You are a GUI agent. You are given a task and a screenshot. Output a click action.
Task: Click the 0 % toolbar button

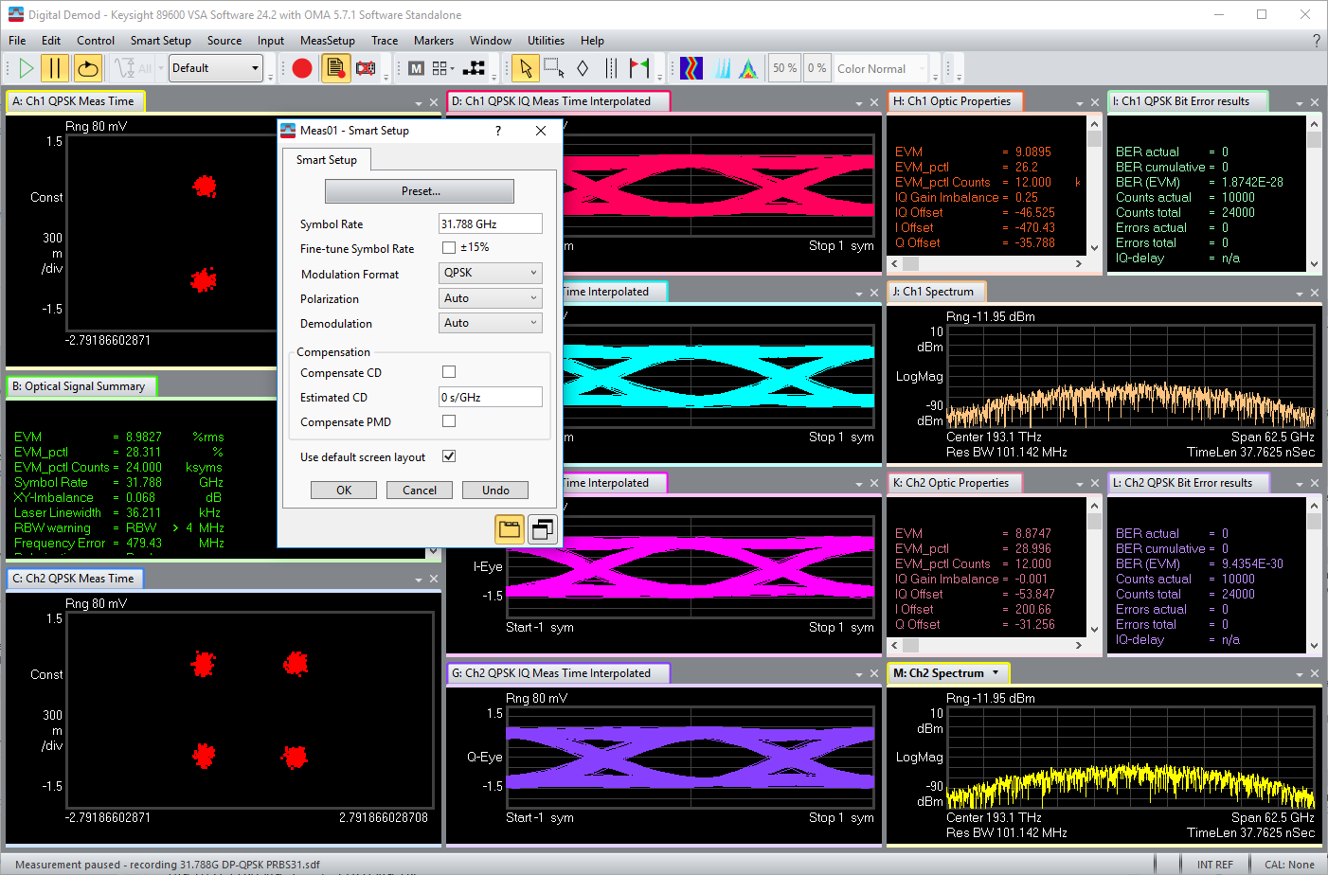click(x=817, y=68)
